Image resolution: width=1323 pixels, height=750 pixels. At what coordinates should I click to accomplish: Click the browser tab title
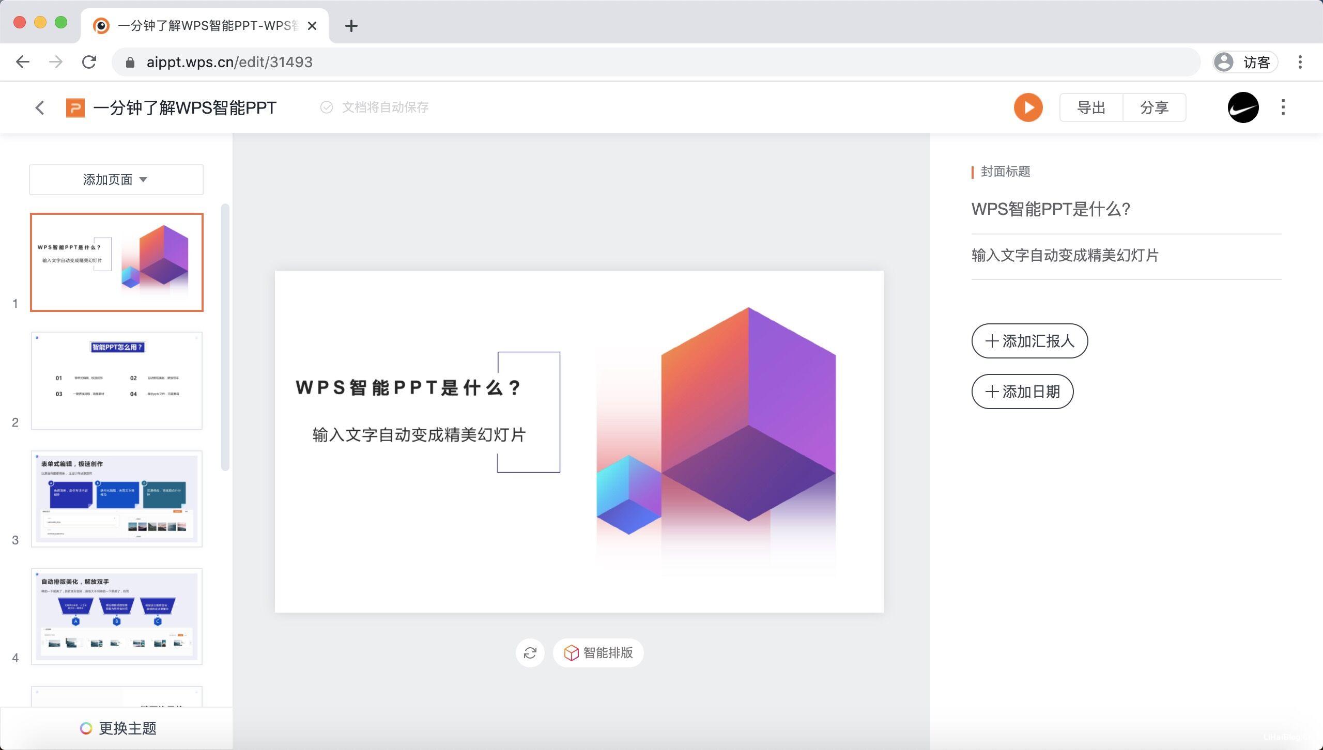208,26
